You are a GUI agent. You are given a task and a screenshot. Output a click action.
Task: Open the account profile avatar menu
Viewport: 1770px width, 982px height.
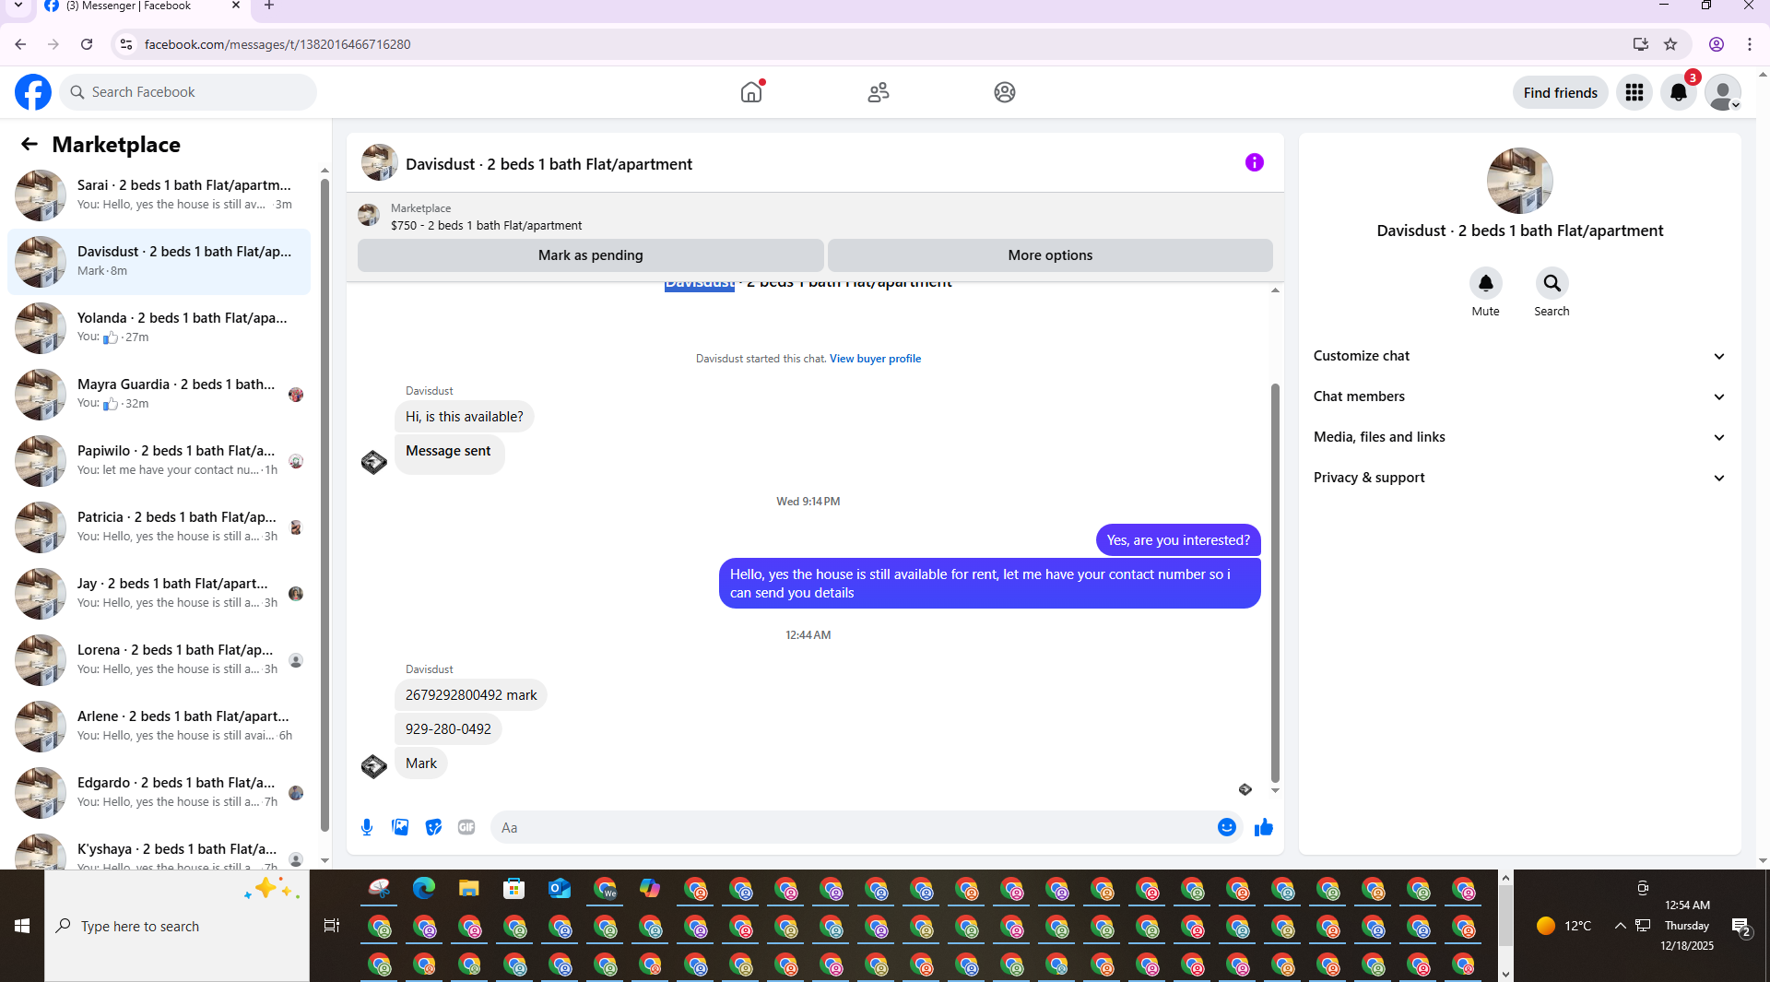(1722, 92)
